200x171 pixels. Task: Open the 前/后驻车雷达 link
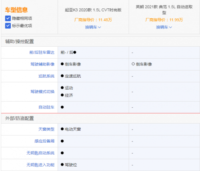(42, 53)
